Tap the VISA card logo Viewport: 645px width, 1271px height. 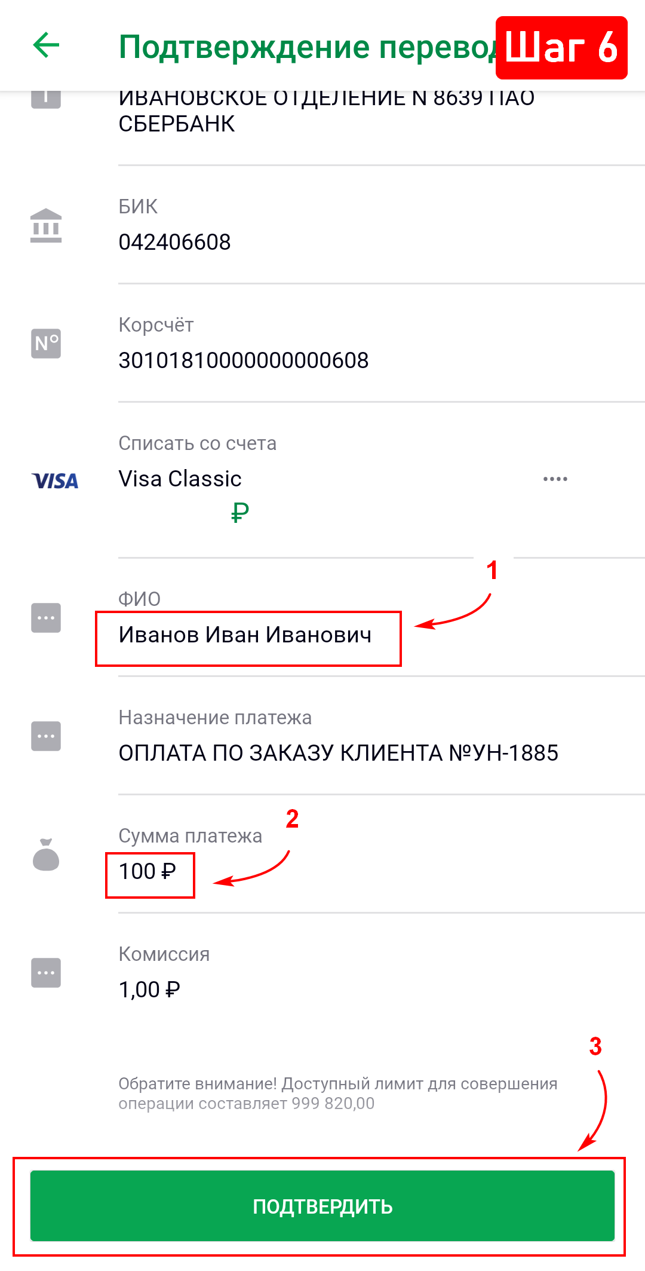[55, 481]
